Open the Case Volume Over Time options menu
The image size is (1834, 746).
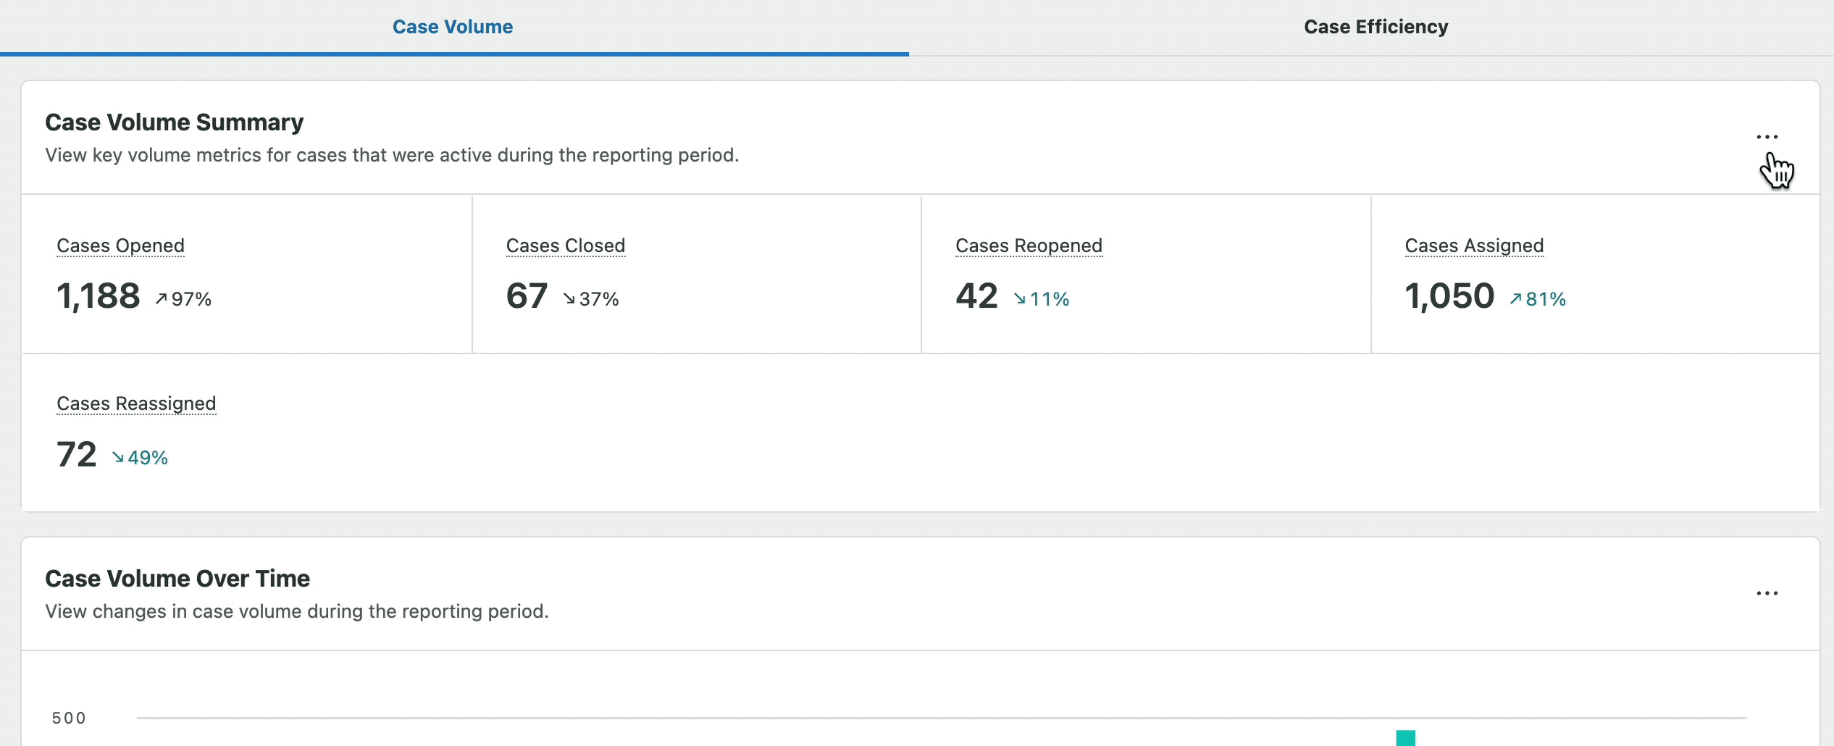coord(1769,592)
